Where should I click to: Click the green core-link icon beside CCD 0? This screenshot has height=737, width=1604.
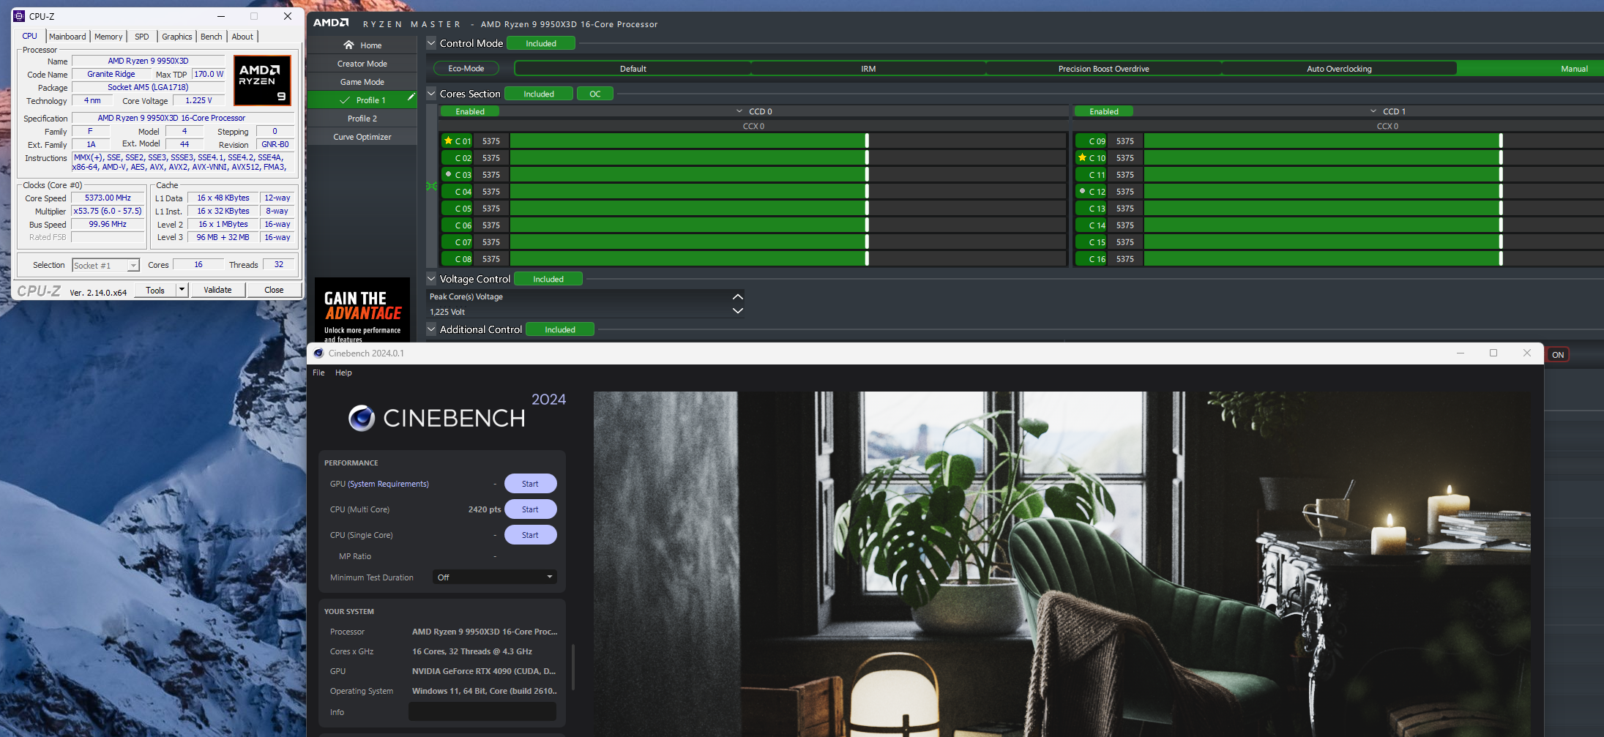point(432,186)
